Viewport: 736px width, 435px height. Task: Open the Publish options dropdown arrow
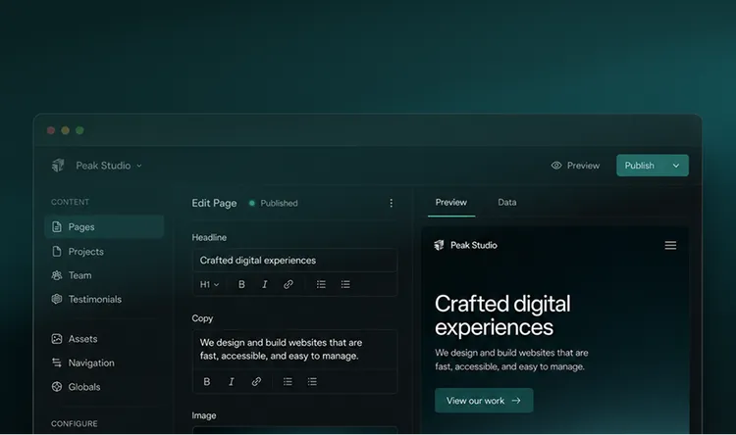[x=676, y=166]
